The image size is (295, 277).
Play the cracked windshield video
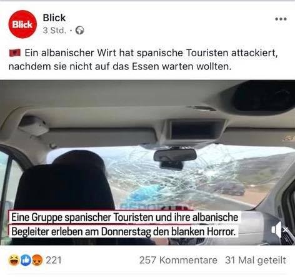tap(147, 163)
